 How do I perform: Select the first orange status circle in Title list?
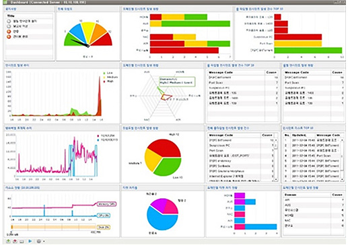click(x=9, y=32)
